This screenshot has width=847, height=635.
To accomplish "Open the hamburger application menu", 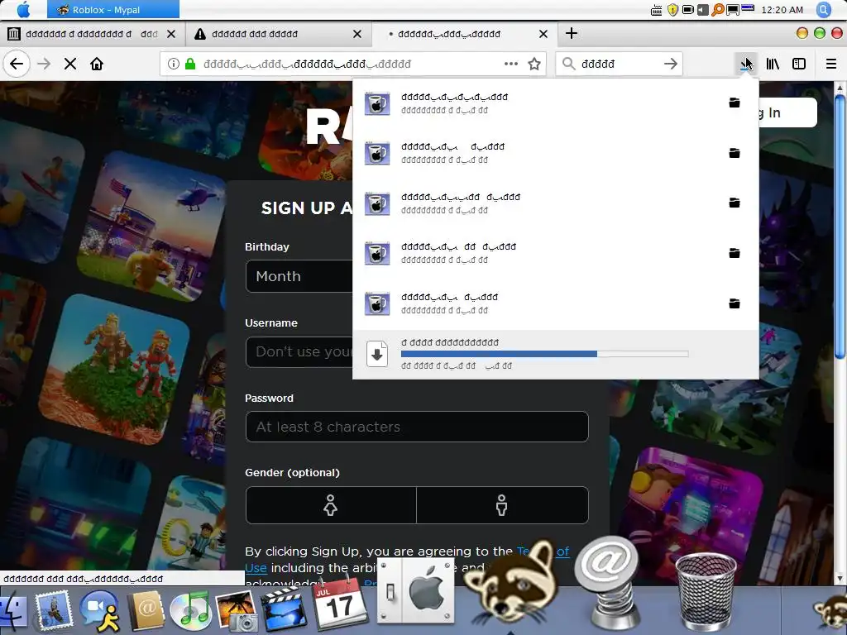I will [x=831, y=64].
